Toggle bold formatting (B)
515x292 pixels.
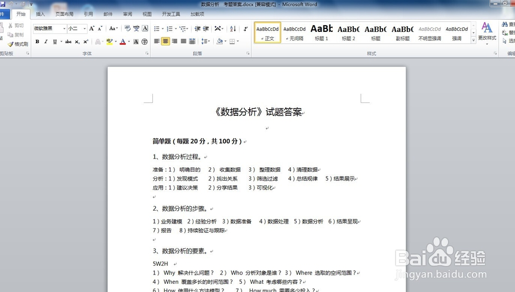point(37,42)
